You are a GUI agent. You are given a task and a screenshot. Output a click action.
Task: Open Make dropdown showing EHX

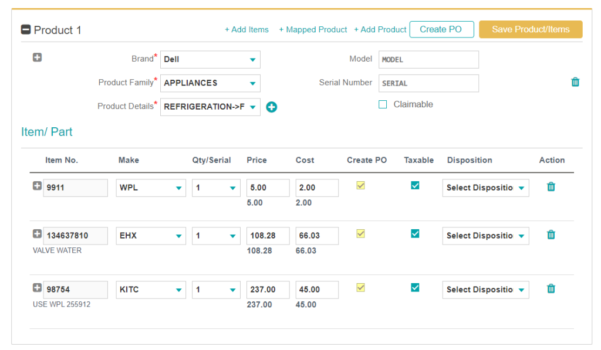151,236
